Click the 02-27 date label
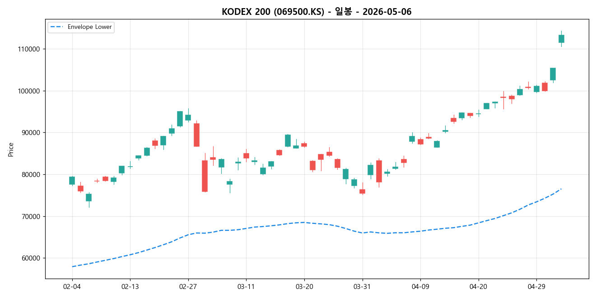The height and width of the screenshot is (298, 596). 188,287
